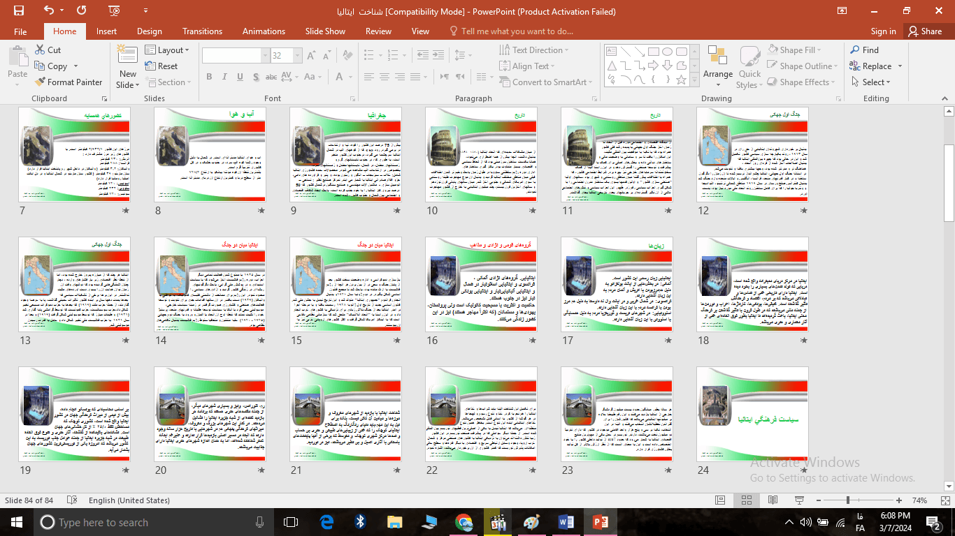This screenshot has height=536, width=955.
Task: Open the Transitions ribbon tab
Action: click(202, 31)
